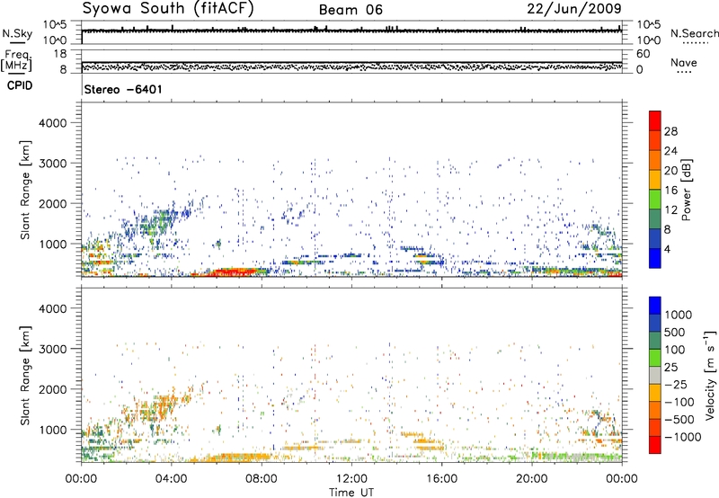Click the '2000' tick on the velocity panel axis
The width and height of the screenshot is (719, 498).
[53, 389]
